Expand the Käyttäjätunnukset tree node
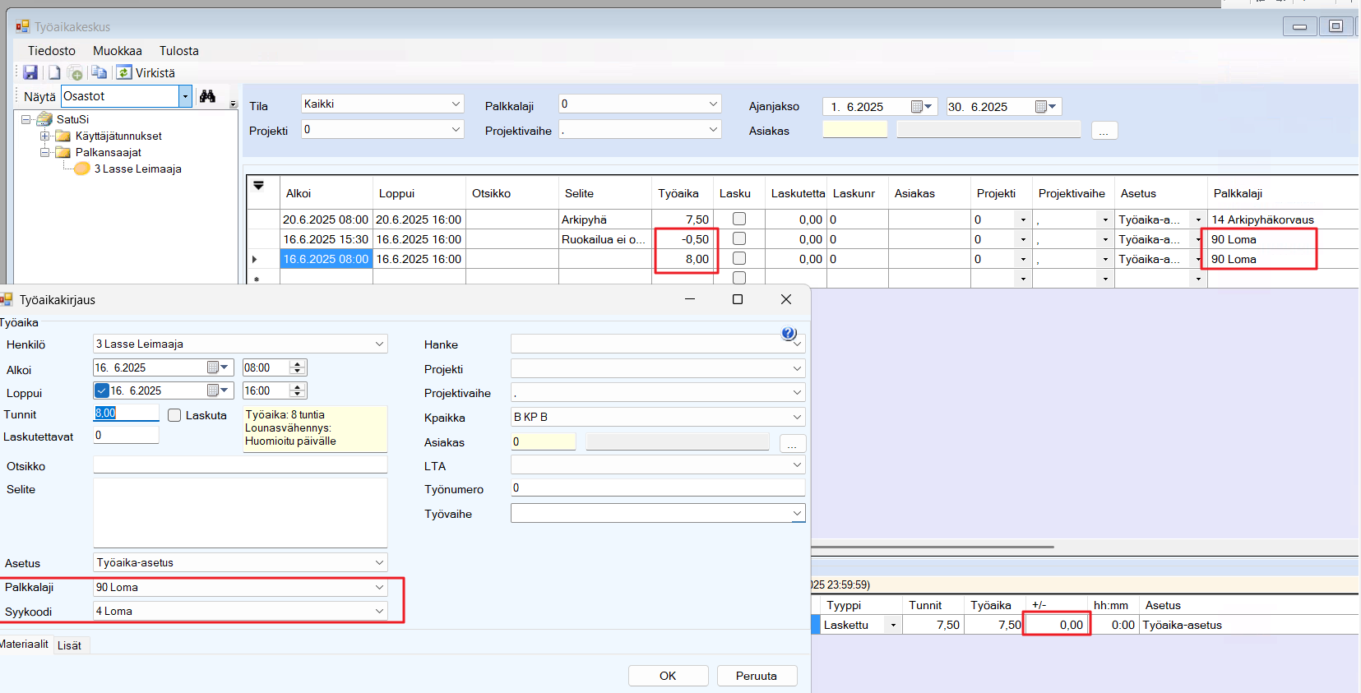Image resolution: width=1361 pixels, height=693 pixels. [45, 136]
